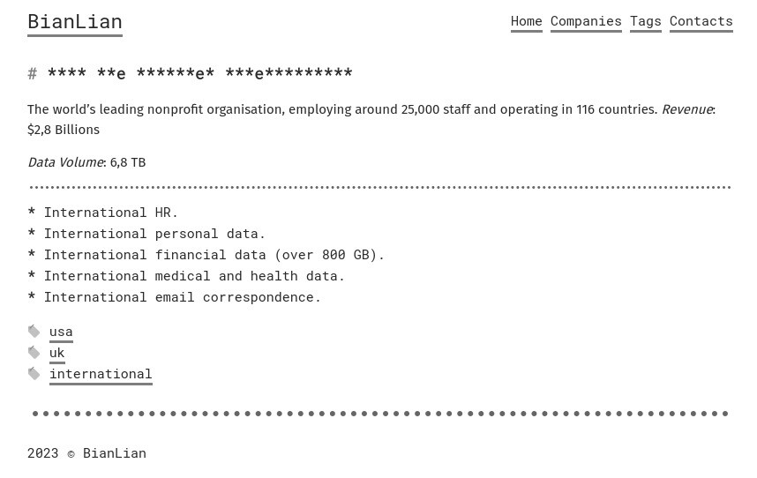
Task: Open the Contacts navigation item
Action: point(701,22)
